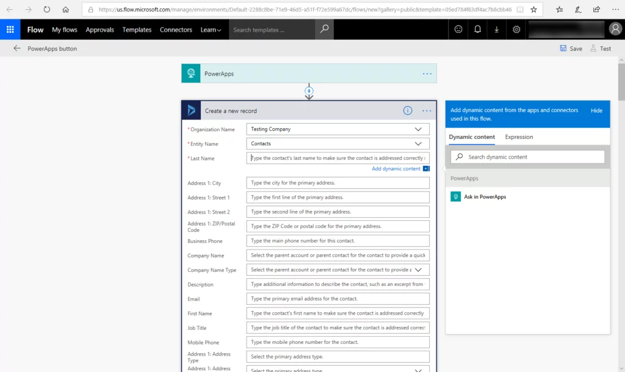Click Test button

pos(601,49)
